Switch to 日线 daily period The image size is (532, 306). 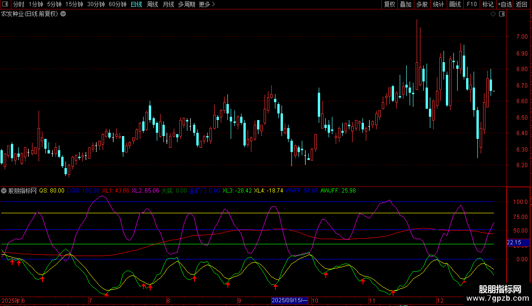coord(136,4)
